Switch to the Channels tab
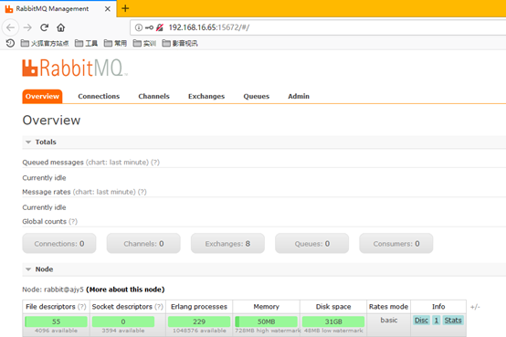This screenshot has height=337, width=506. pyautogui.click(x=154, y=97)
